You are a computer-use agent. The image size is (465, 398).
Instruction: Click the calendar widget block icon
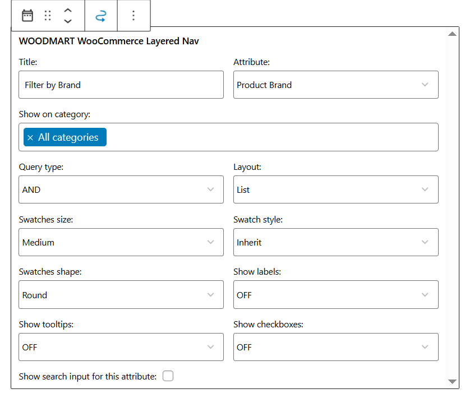pos(27,16)
